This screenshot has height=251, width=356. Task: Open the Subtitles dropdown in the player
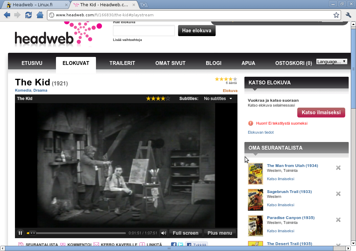[x=218, y=99]
